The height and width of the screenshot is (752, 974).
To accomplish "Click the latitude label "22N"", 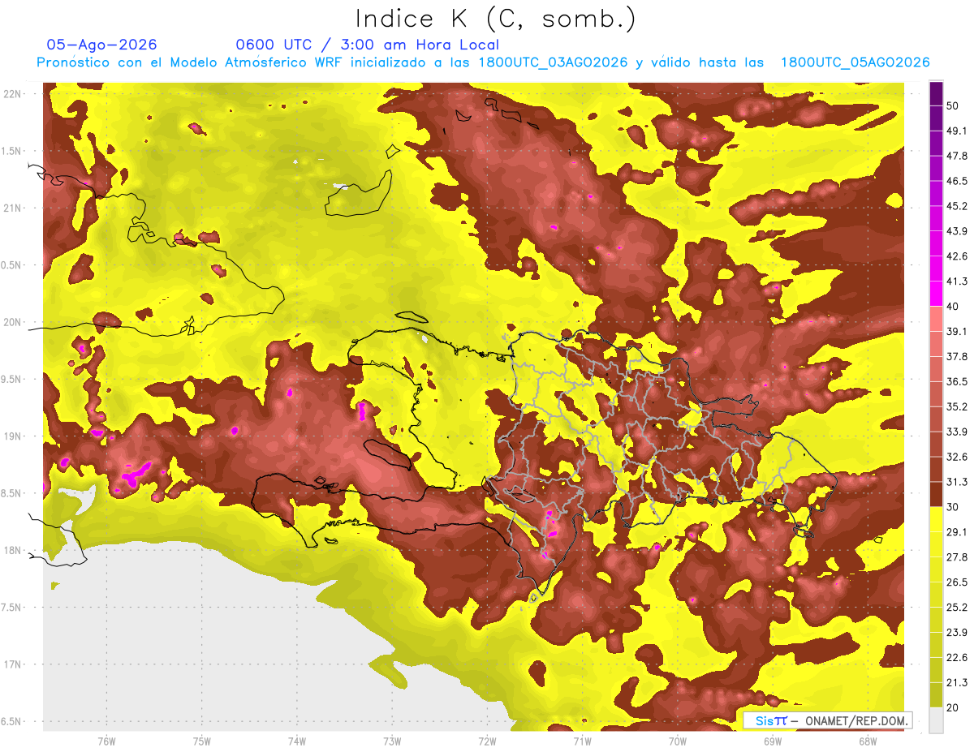I will point(13,93).
